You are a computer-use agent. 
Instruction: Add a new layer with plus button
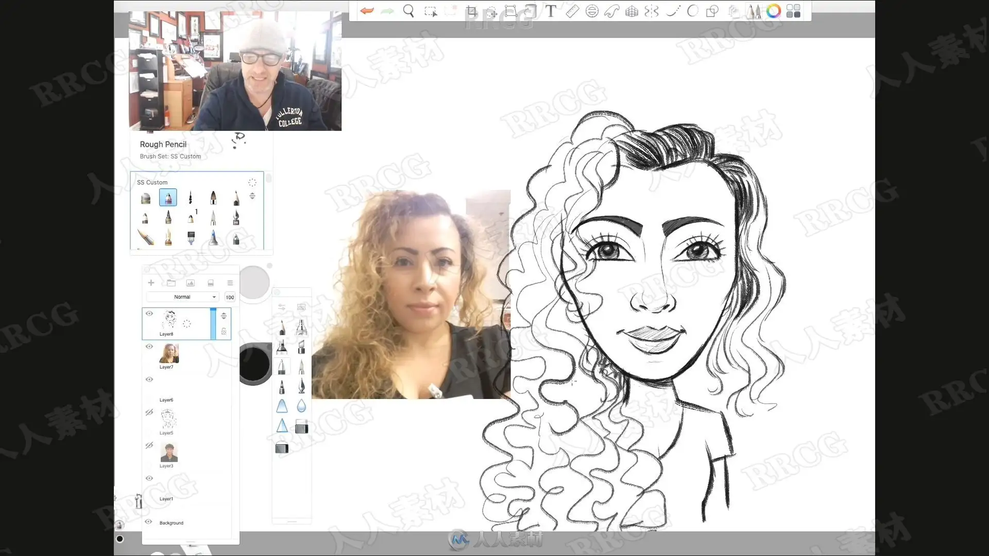point(151,283)
